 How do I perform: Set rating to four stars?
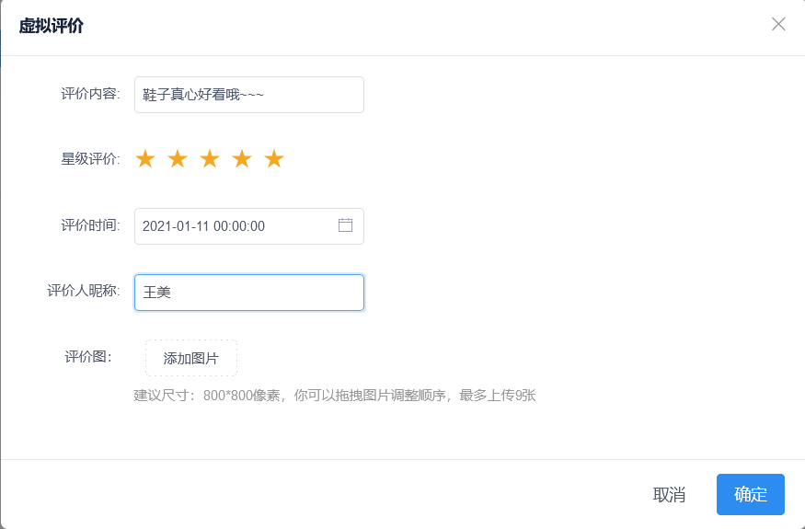coord(242,159)
